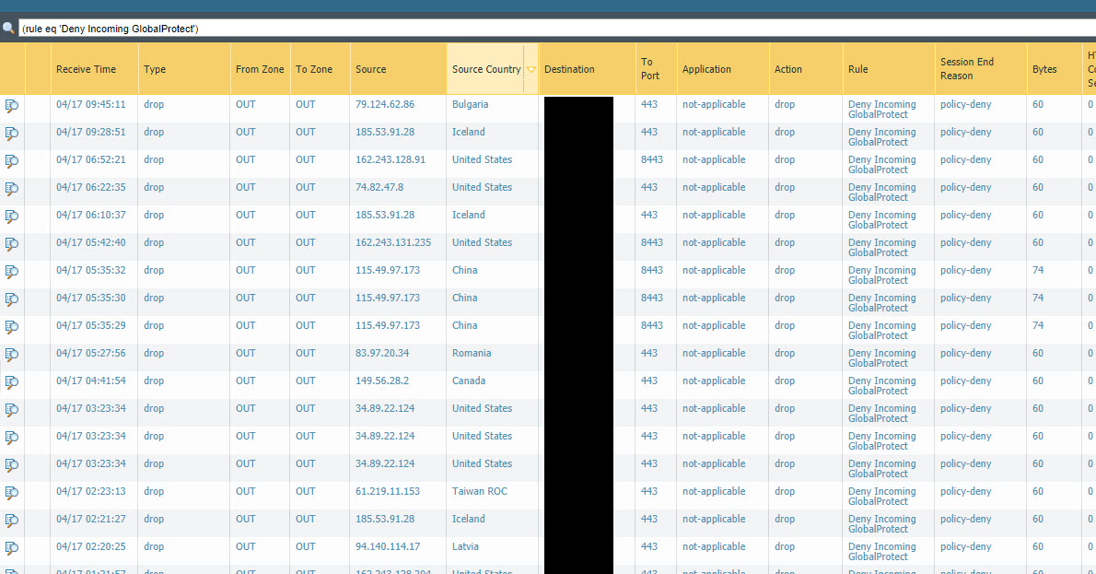
Task: Click source IP 83.97.20.34
Action: click(x=381, y=353)
